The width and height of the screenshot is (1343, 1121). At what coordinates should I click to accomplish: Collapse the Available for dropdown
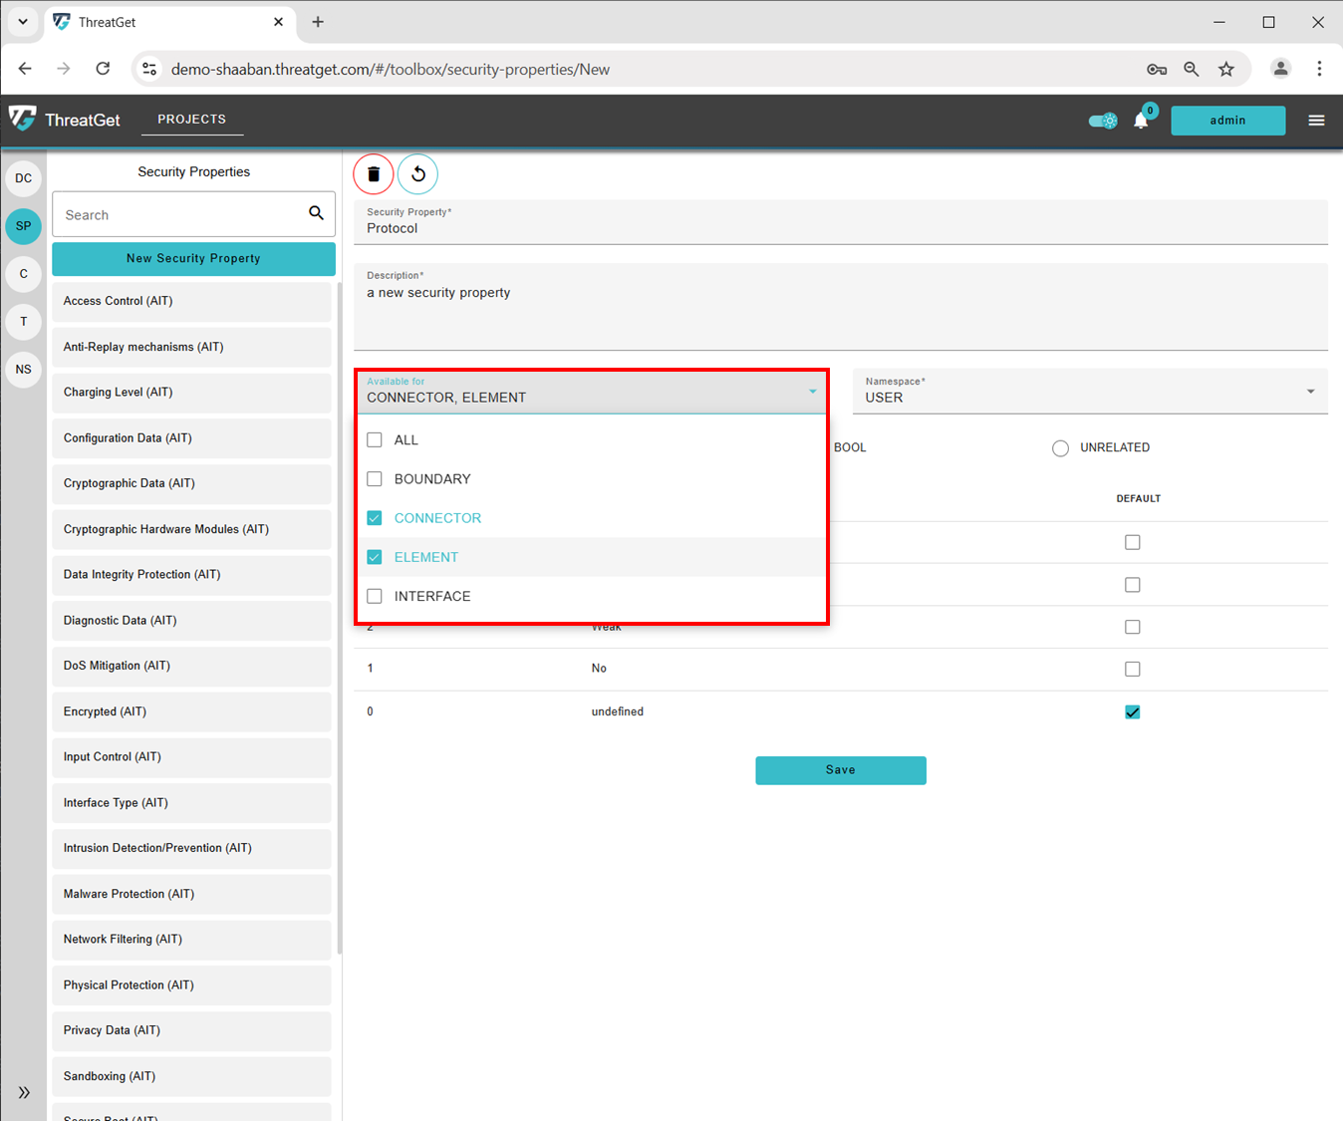pos(812,392)
